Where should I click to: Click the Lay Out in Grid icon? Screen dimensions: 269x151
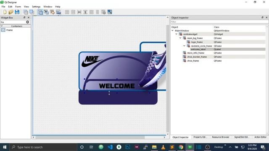click(92, 12)
